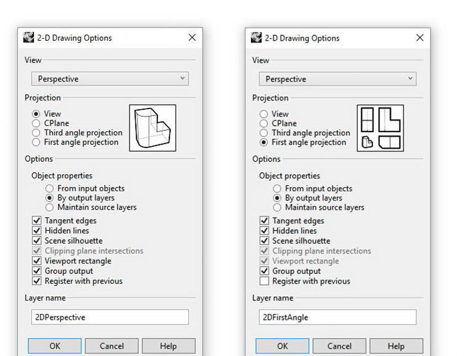Image resolution: width=475 pixels, height=356 pixels.
Task: Disable Group output in left dialog
Action: click(37, 271)
